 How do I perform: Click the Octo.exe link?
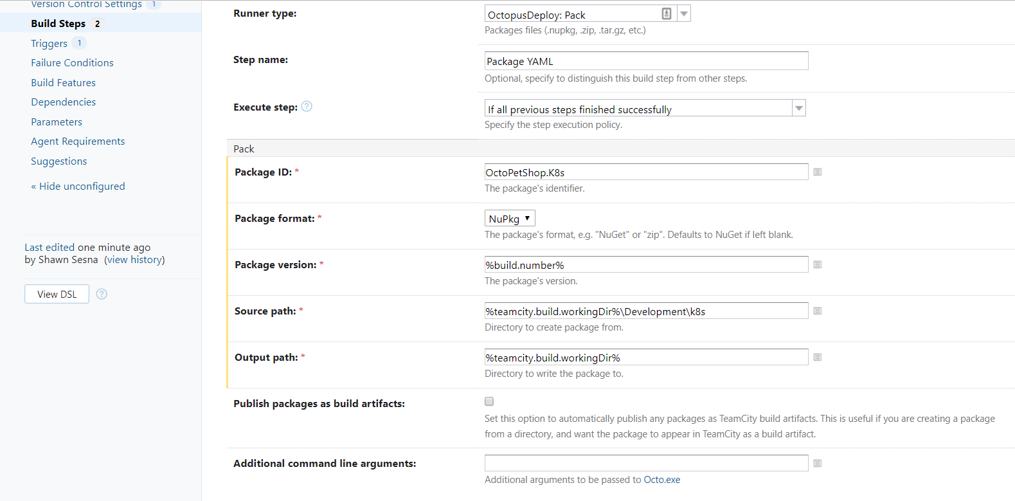point(661,480)
